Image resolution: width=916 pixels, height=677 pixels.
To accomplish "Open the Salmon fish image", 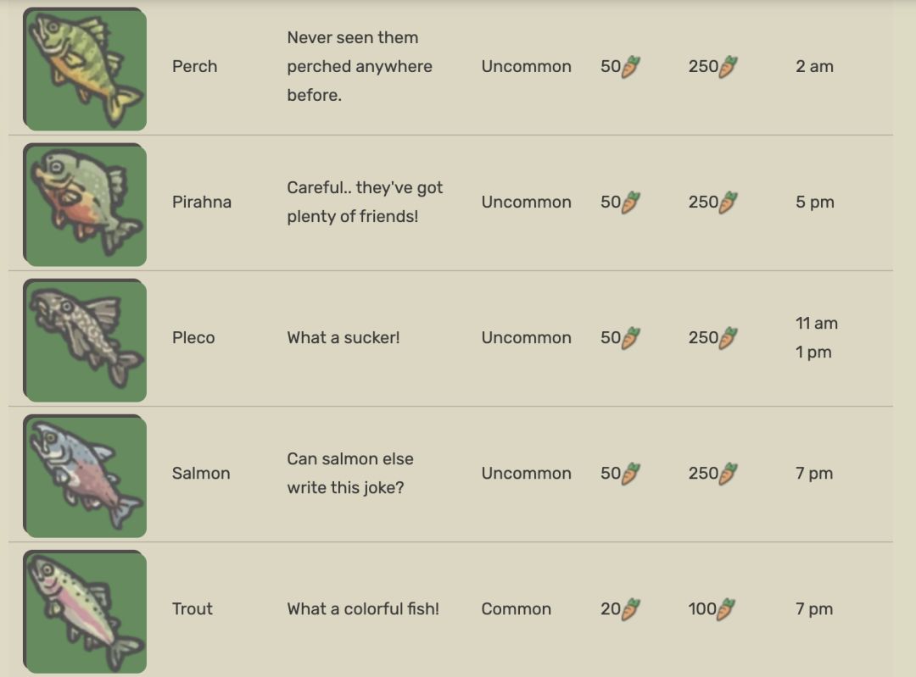I will 85,475.
